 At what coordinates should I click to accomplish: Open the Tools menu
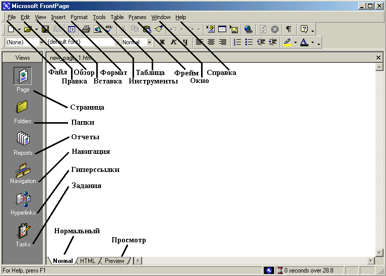[x=99, y=17]
